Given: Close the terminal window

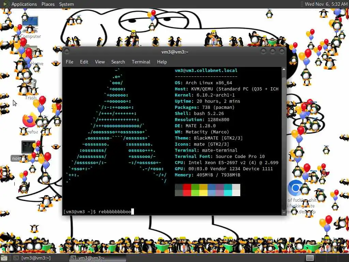Looking at the screenshot, I should (x=282, y=52).
